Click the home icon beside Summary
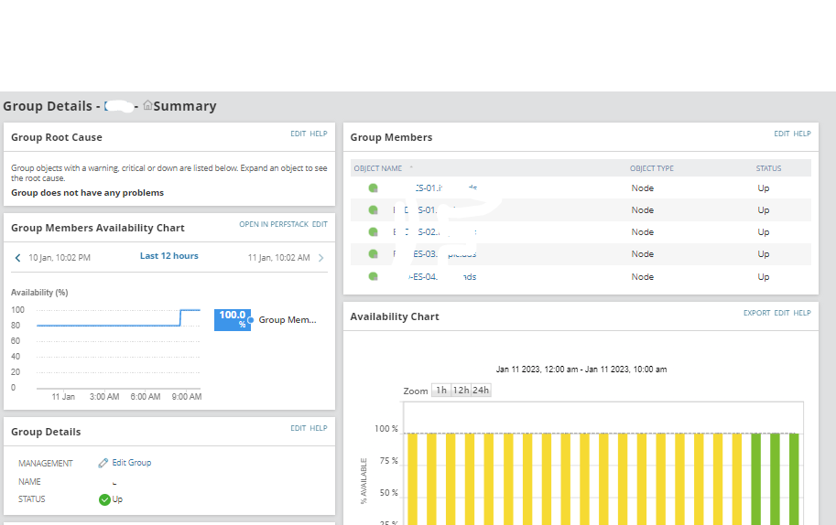This screenshot has height=525, width=836. tap(147, 105)
